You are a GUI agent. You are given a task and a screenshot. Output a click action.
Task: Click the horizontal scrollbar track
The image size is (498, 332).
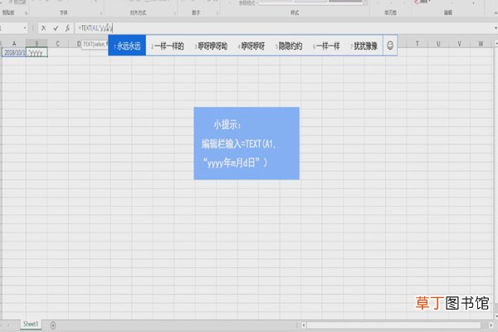[393, 325]
